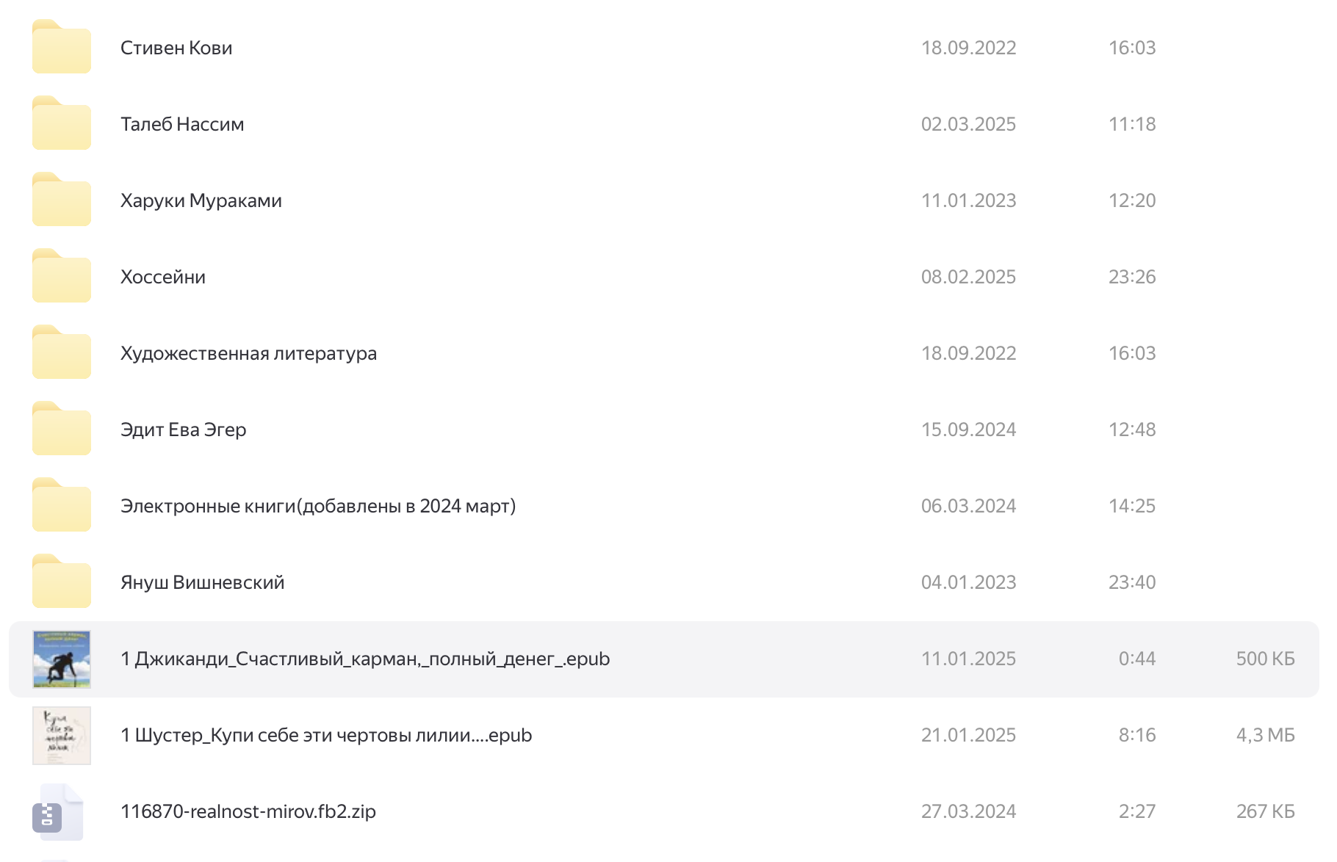1337x862 pixels.
Task: Click the Талеб Нассим folder icon
Action: (62, 124)
